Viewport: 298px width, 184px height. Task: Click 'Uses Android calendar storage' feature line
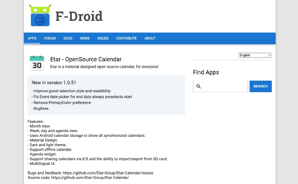[x=86, y=136]
